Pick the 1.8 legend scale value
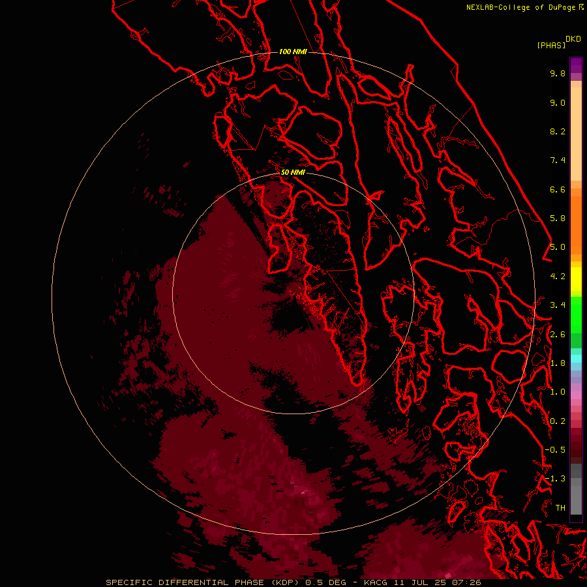 (x=558, y=363)
